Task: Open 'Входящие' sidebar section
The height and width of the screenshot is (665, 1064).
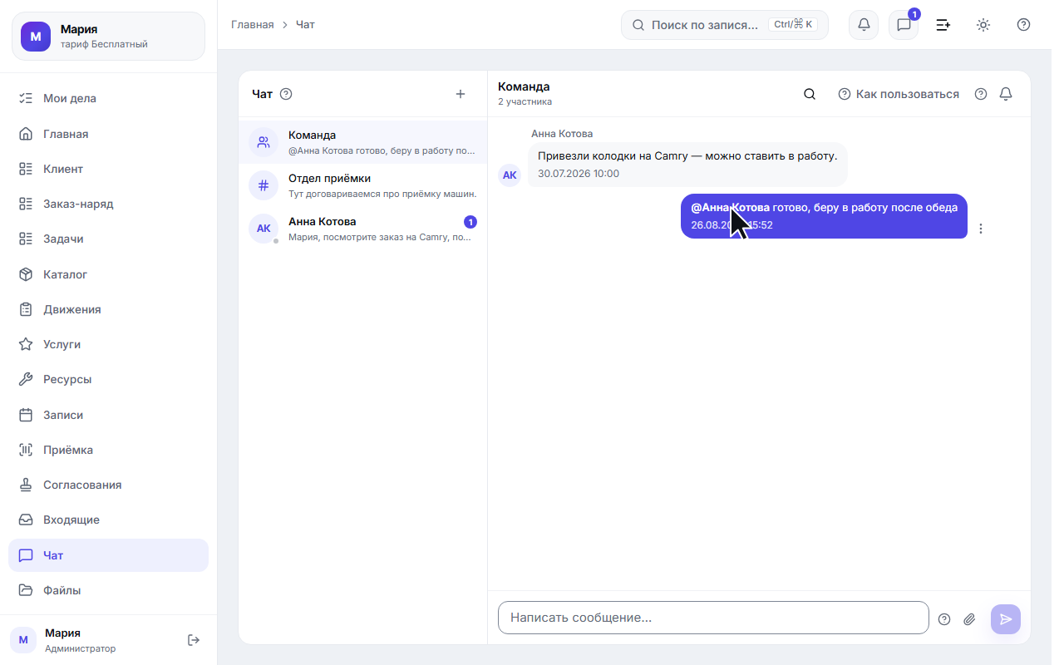Action: point(108,520)
